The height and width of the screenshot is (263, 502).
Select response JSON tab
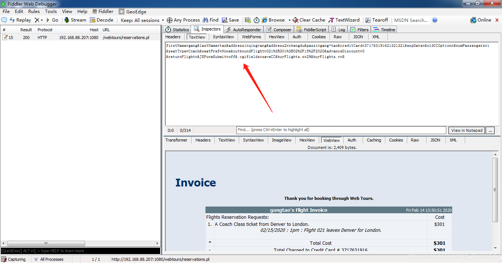click(435, 140)
